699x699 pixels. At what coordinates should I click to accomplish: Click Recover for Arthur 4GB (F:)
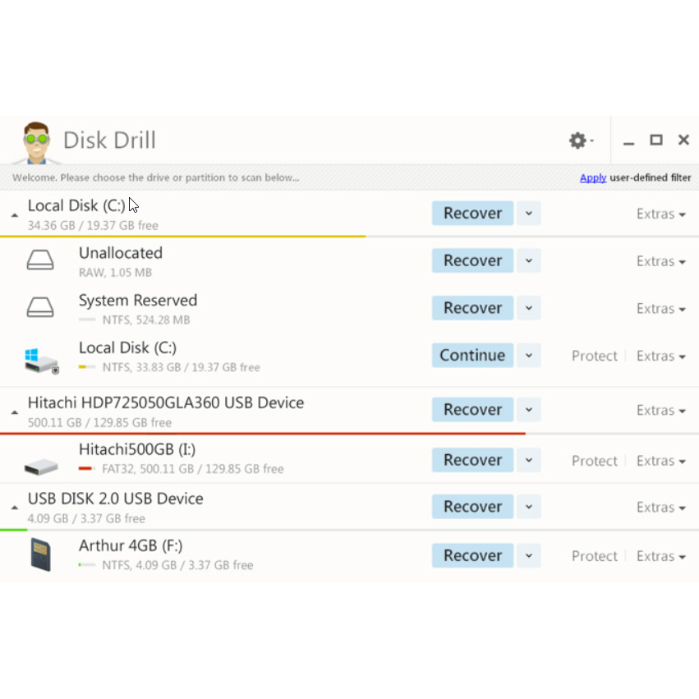click(x=472, y=556)
